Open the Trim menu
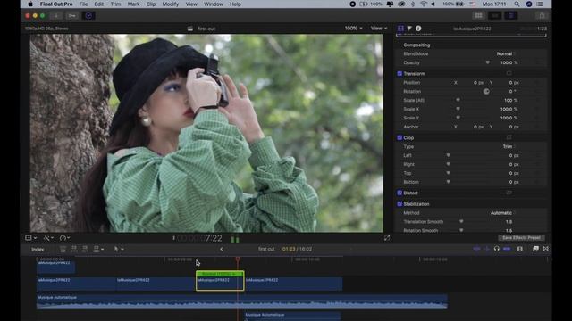572x321 pixels. [115, 4]
